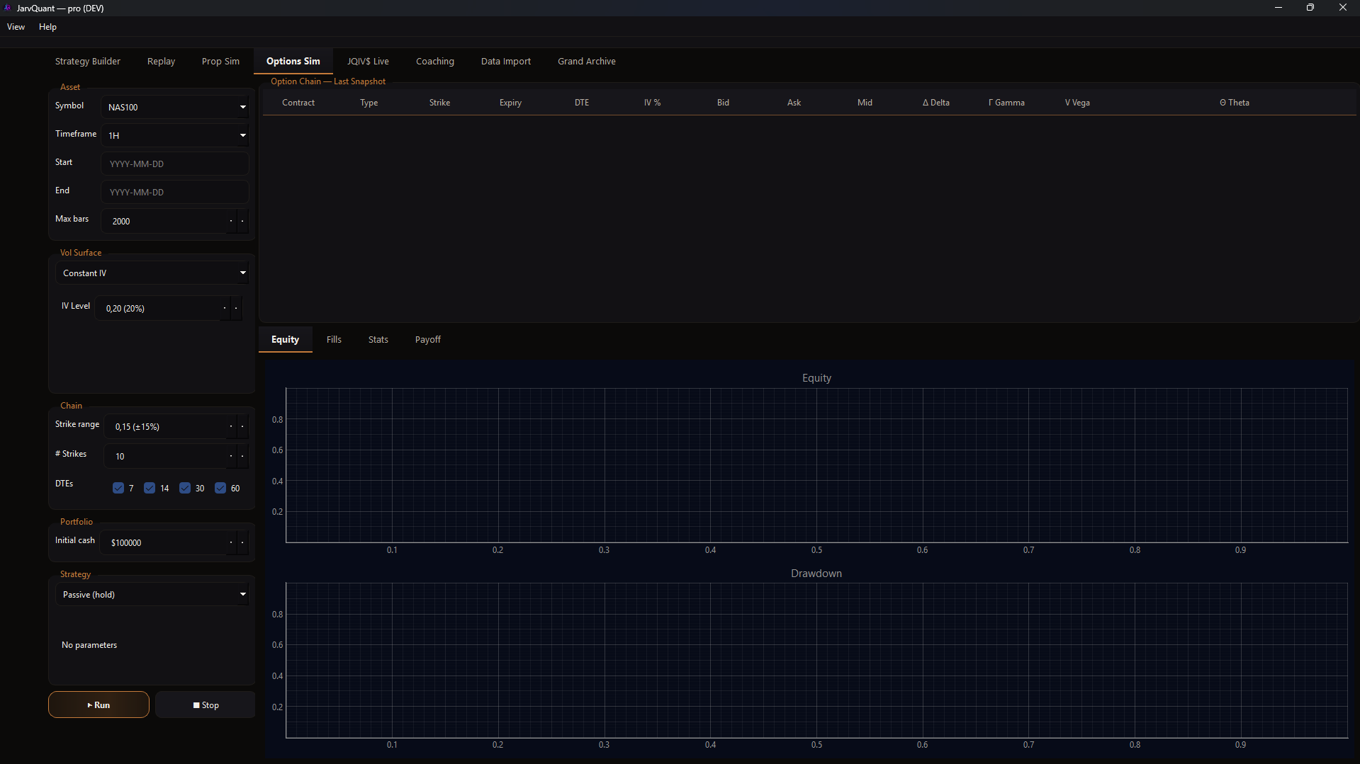Image resolution: width=1360 pixels, height=764 pixels.
Task: Open the Help menu
Action: click(x=47, y=27)
